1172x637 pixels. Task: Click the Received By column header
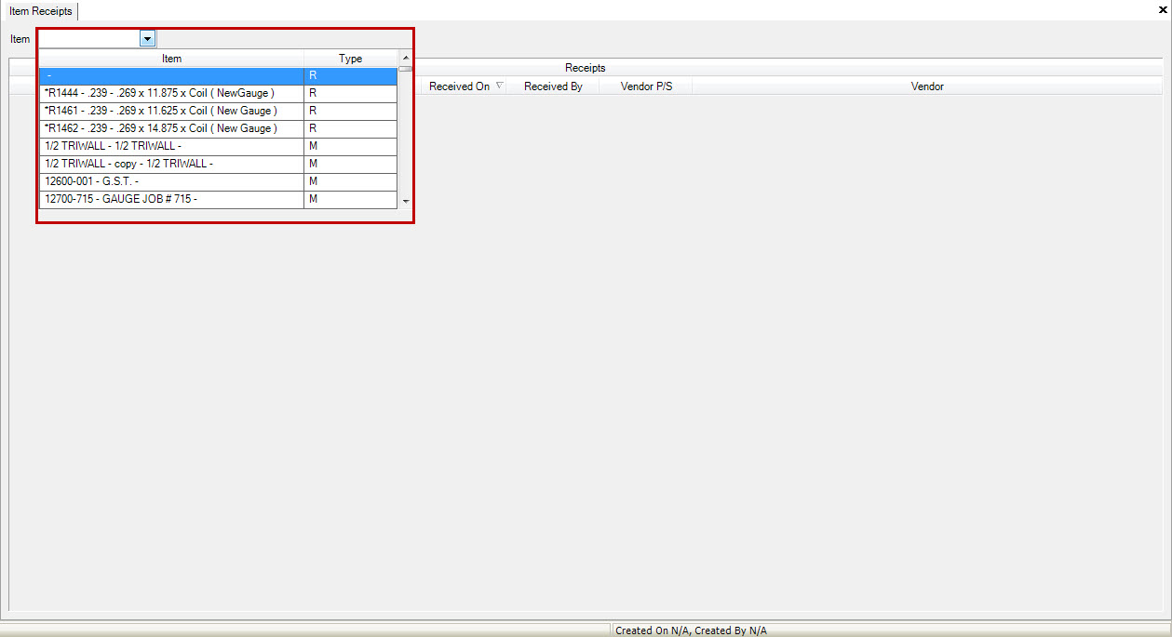(553, 85)
